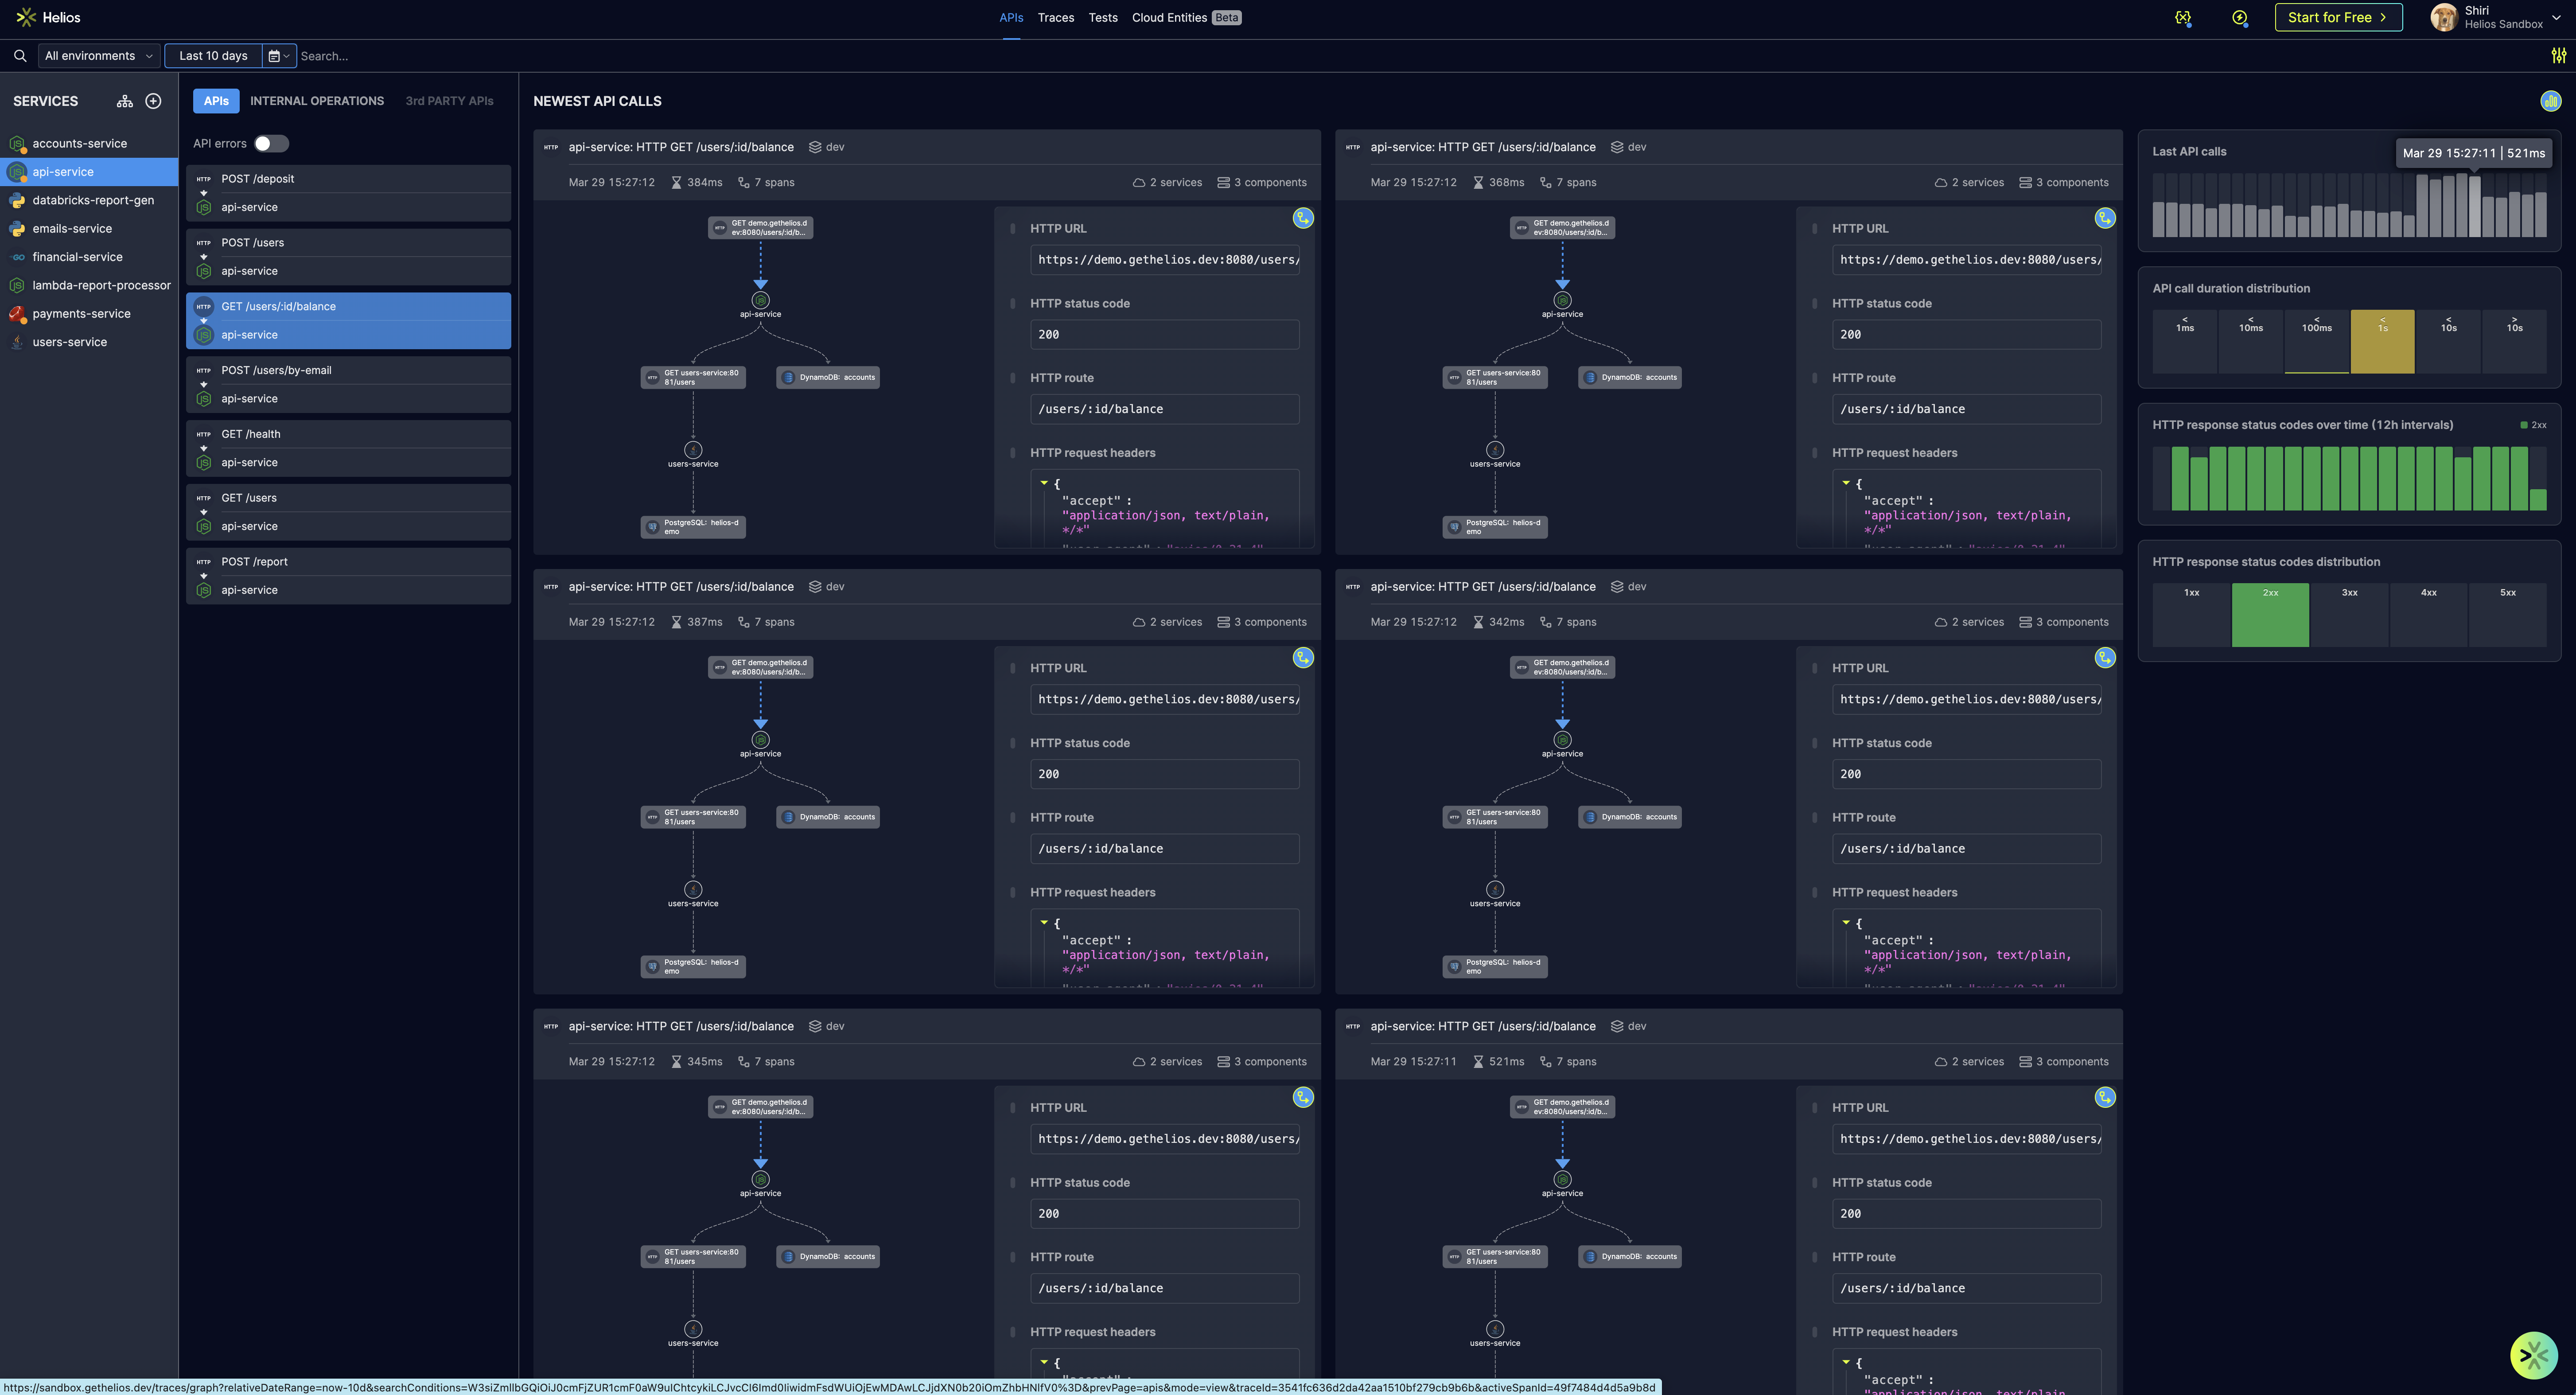Expand the Shiri Helios Sandbox account menu

point(2555,18)
